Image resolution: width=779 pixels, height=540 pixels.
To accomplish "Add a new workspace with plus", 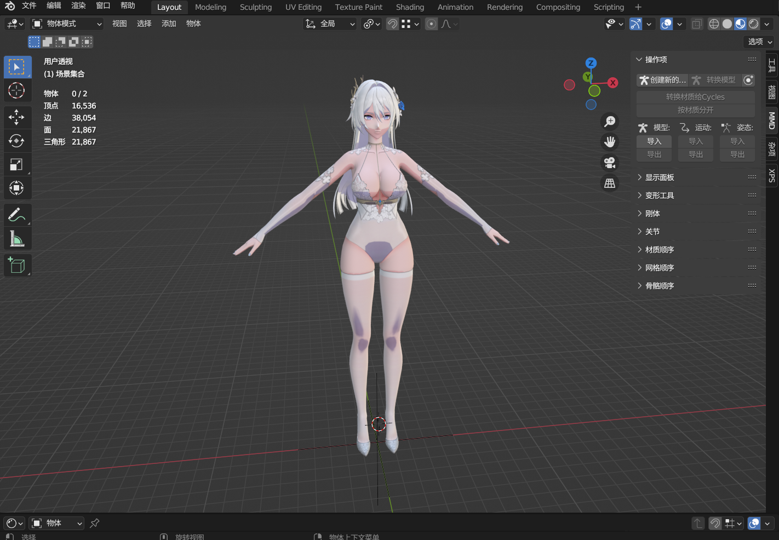I will [638, 7].
